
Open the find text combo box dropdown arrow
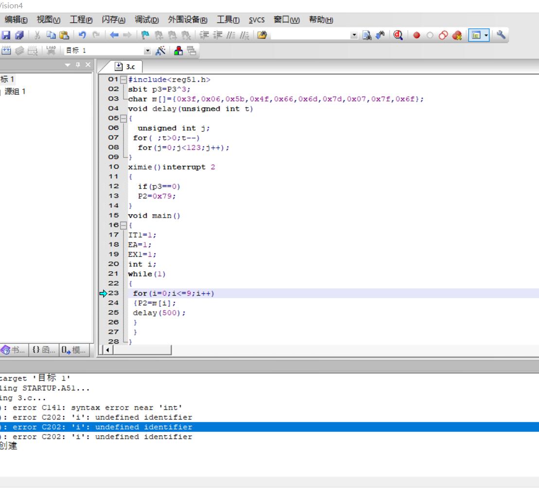354,35
